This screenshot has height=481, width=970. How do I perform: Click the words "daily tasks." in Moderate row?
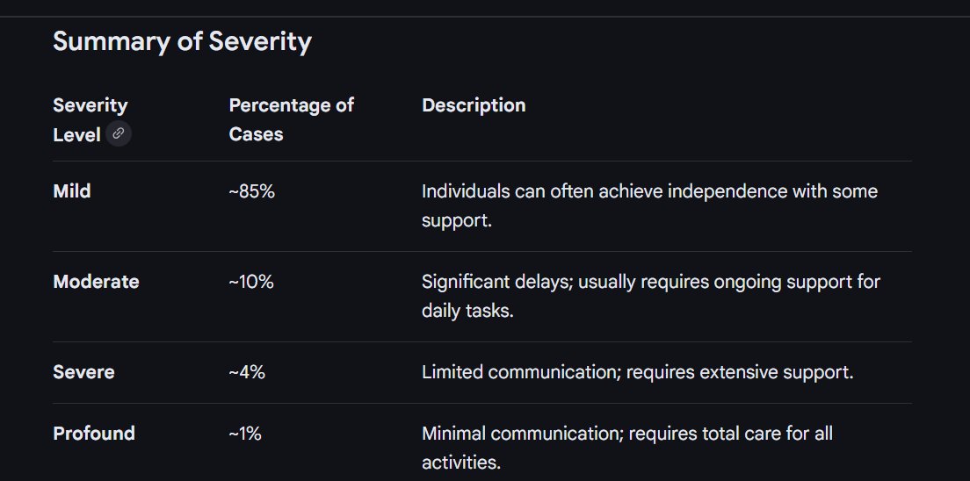tap(467, 312)
